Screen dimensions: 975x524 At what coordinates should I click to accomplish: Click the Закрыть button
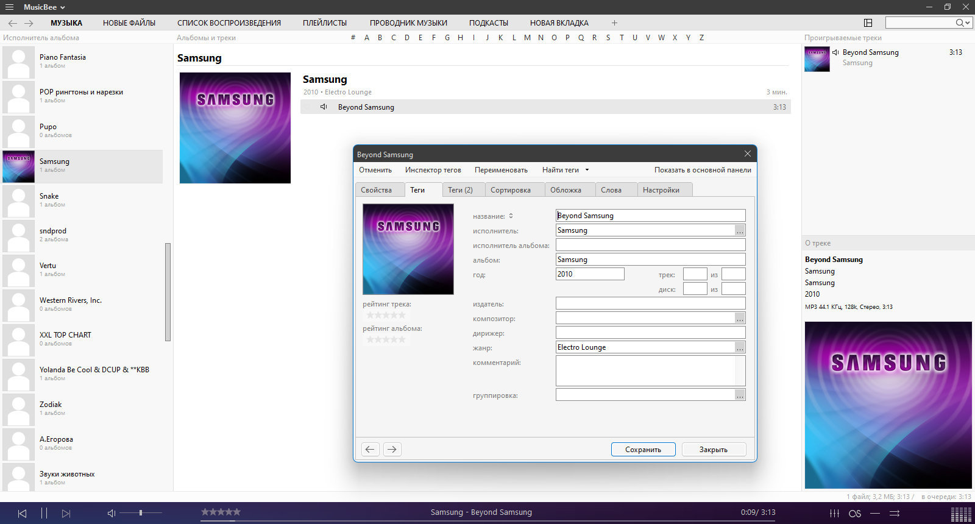click(713, 449)
